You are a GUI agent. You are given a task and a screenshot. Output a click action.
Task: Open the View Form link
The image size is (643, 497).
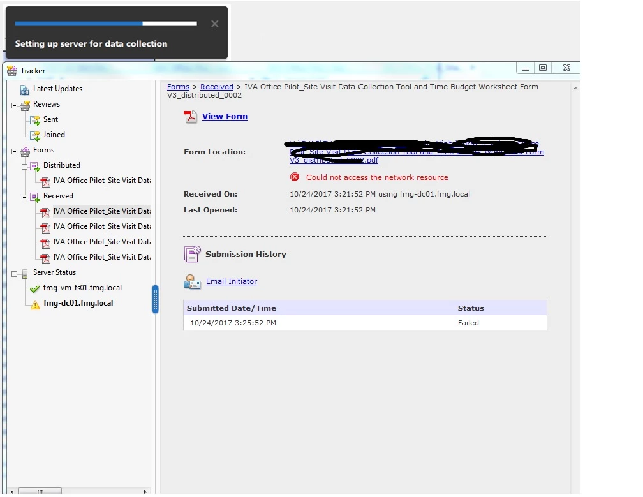pyautogui.click(x=225, y=117)
